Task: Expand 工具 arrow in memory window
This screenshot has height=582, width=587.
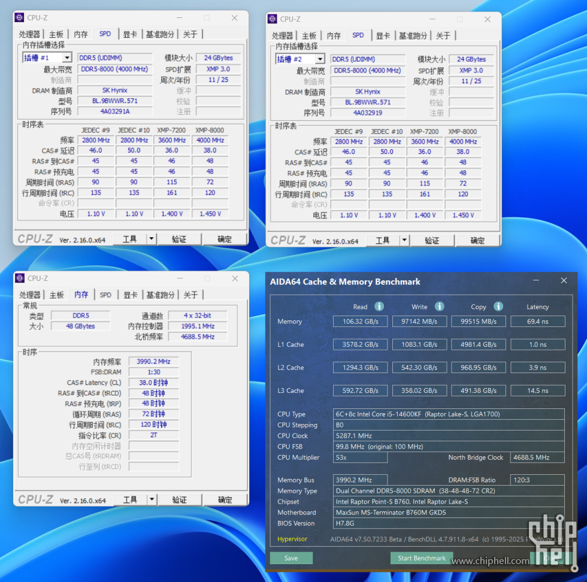Action: [x=152, y=499]
